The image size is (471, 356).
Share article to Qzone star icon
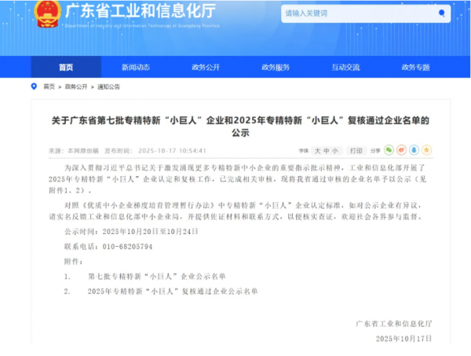click(426, 149)
